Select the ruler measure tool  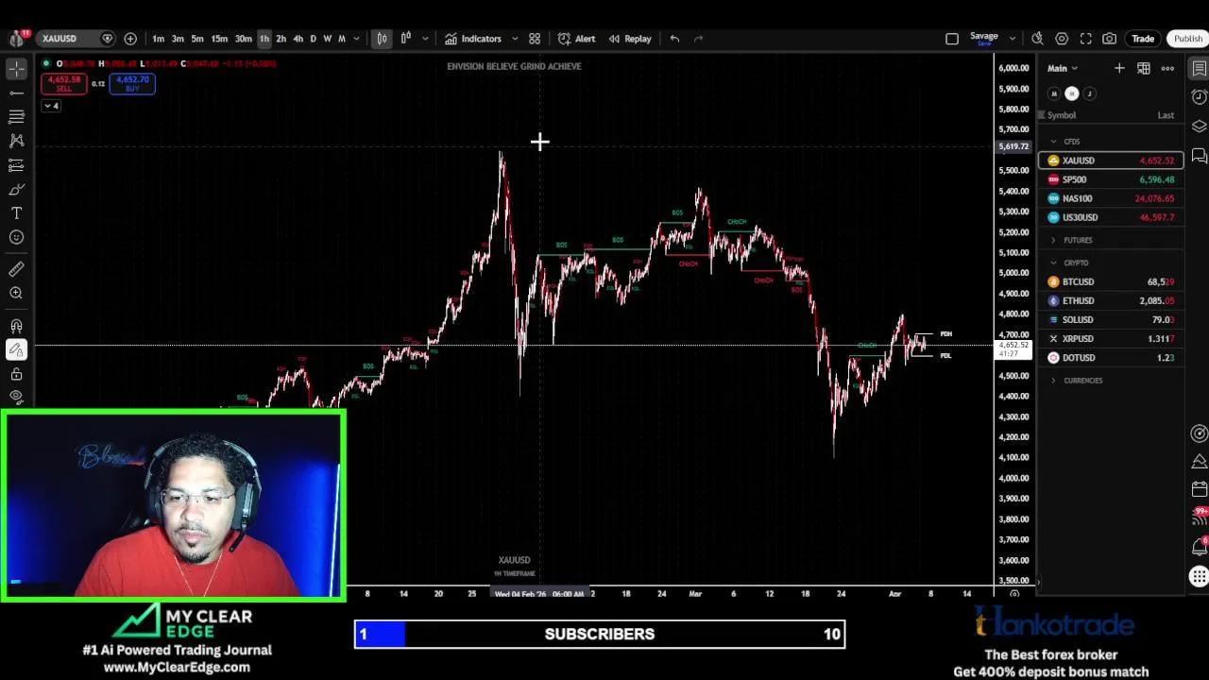tap(16, 269)
